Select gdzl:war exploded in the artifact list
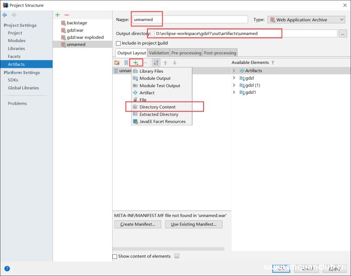Screen dimensions: 351x276 [85, 37]
